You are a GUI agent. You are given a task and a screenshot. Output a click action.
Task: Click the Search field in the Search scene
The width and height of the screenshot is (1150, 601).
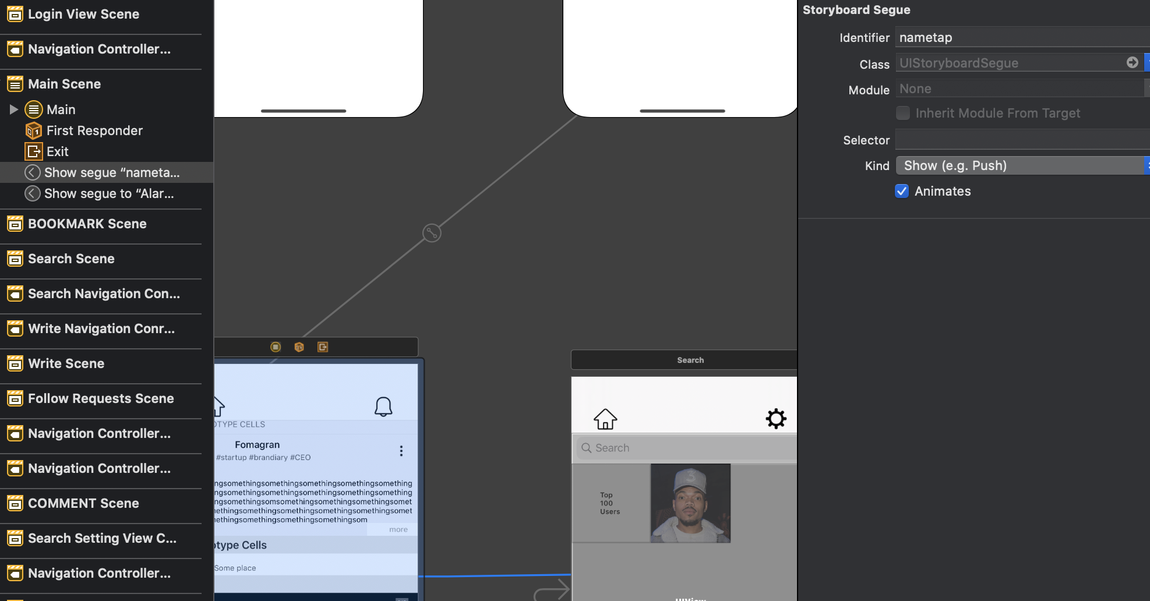tap(686, 448)
